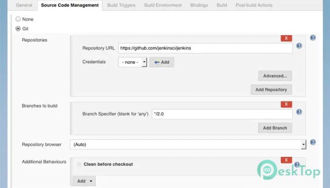Click the Additional Behaviours label

(x=44, y=162)
